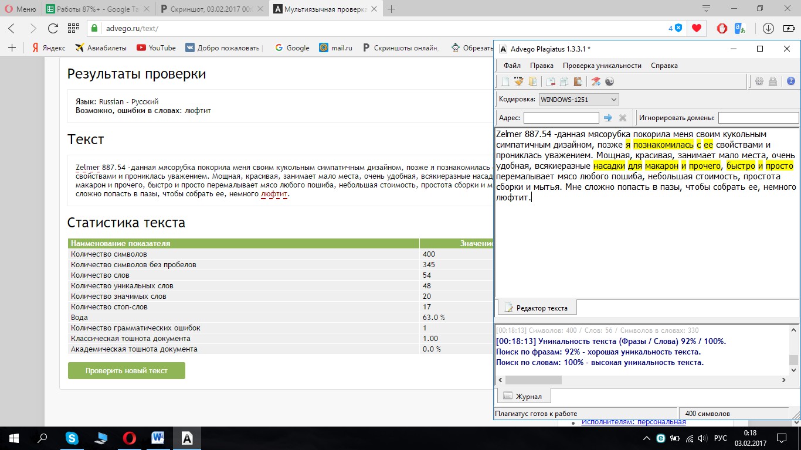Click the Plagiatus log vertical scrollbar down arrow
The width and height of the screenshot is (801, 450).
794,370
